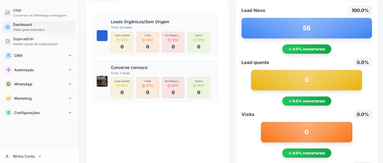Expand the Automação menu chevron

tap(70, 70)
